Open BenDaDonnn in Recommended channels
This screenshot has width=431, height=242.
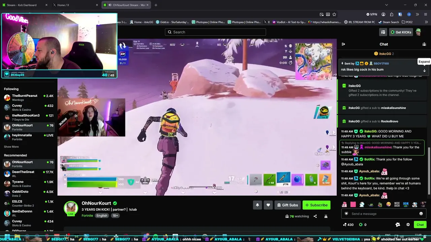point(29,213)
